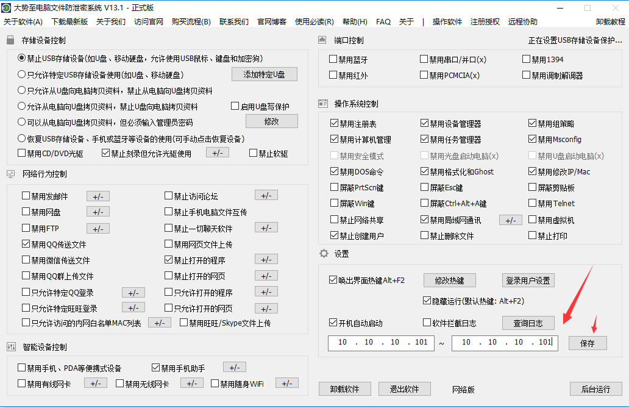Image resolution: width=629 pixels, height=408 pixels.
Task: Click the 后台运行 button
Action: 595,388
